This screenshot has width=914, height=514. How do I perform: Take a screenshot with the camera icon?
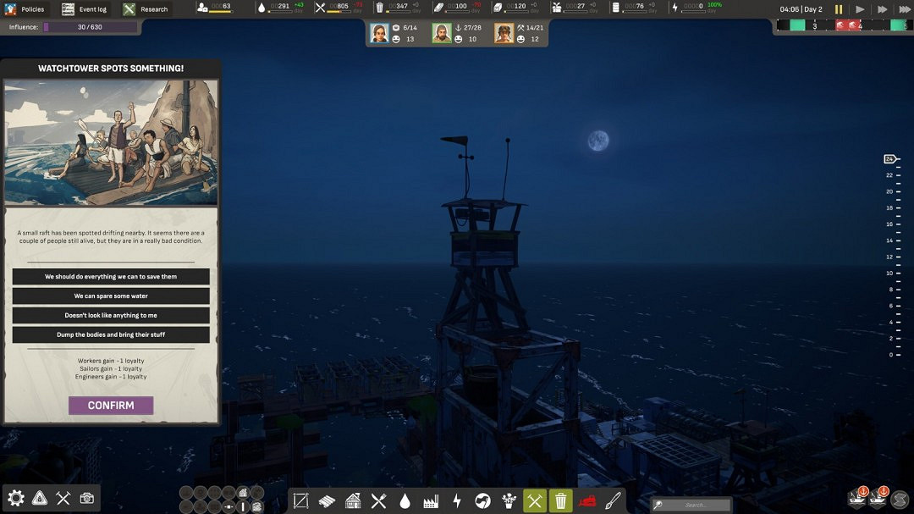click(86, 499)
